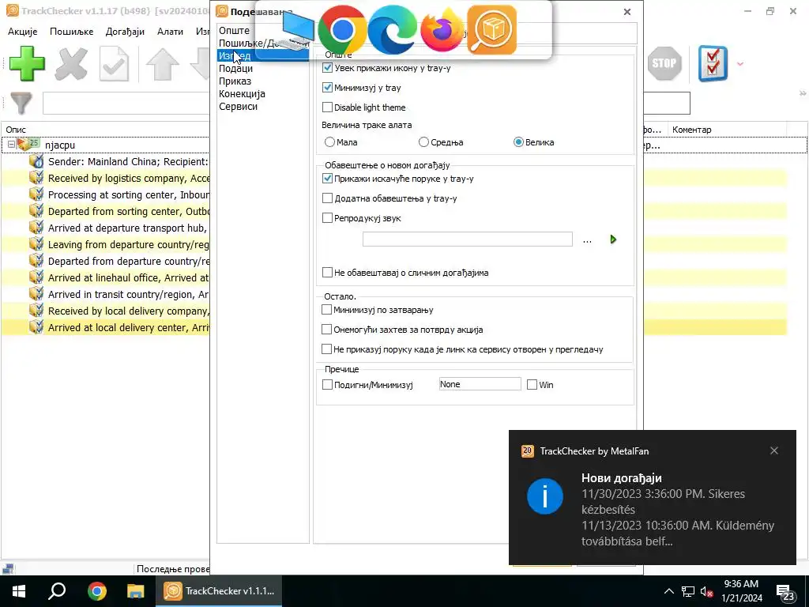Select Chrome in the task switcher overlay

[342, 30]
